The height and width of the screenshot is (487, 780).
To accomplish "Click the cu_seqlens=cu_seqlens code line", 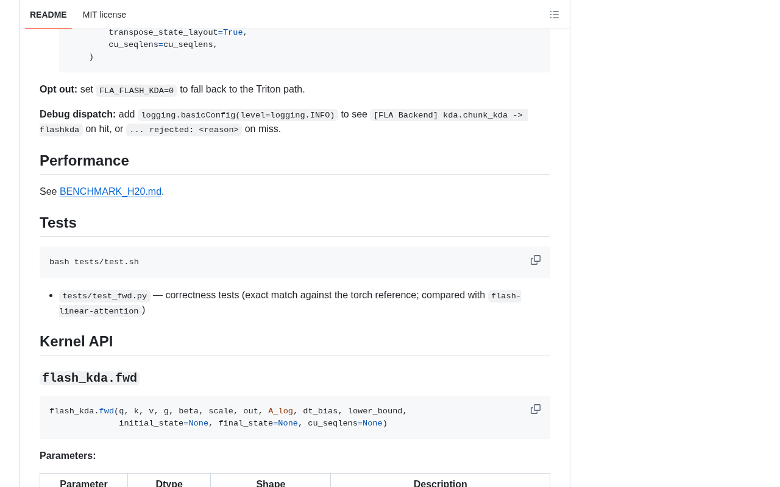I will 163,44.
